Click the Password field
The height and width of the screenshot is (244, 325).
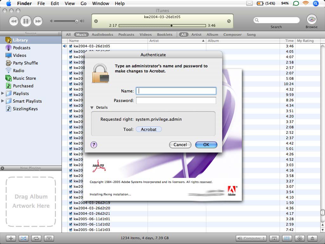(x=176, y=100)
